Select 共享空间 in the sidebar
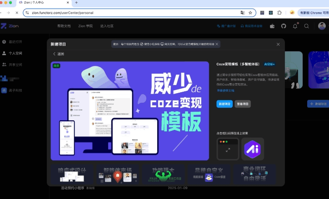This screenshot has width=329, height=199. [x=12, y=65]
